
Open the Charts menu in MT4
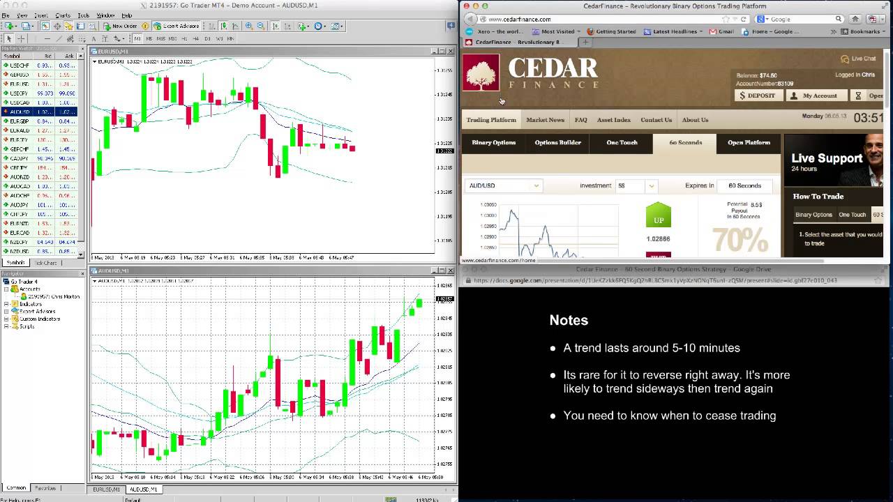[62, 15]
